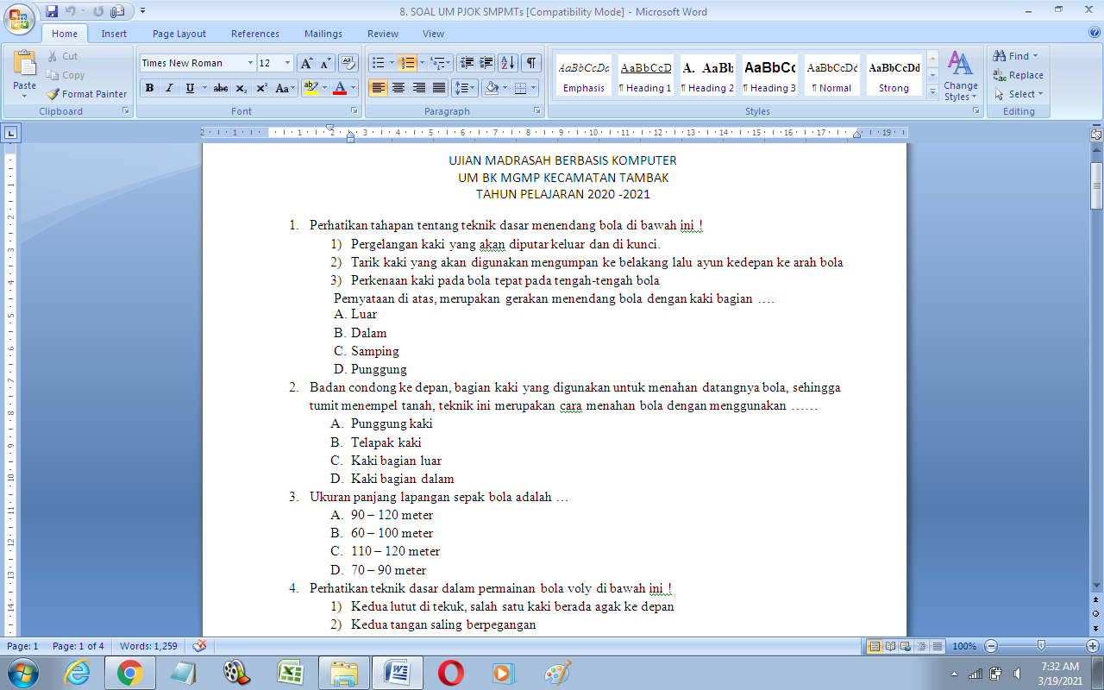Click the Sort (A-Z) icon
This screenshot has width=1104, height=690.
[507, 63]
